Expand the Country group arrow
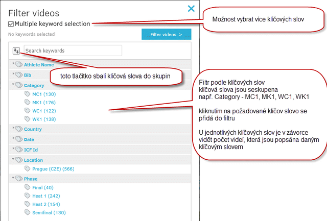The image size is (327, 221). point(13,128)
